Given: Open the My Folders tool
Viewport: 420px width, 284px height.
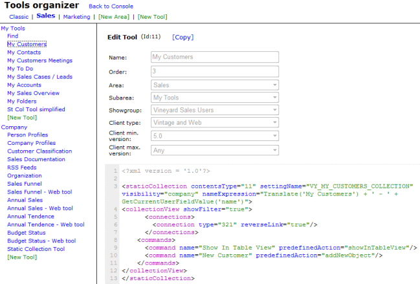Looking at the screenshot, I should 22,102.
